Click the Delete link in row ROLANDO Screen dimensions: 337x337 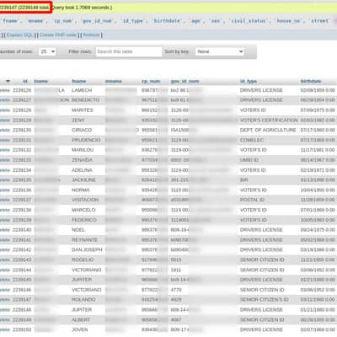[5, 300]
